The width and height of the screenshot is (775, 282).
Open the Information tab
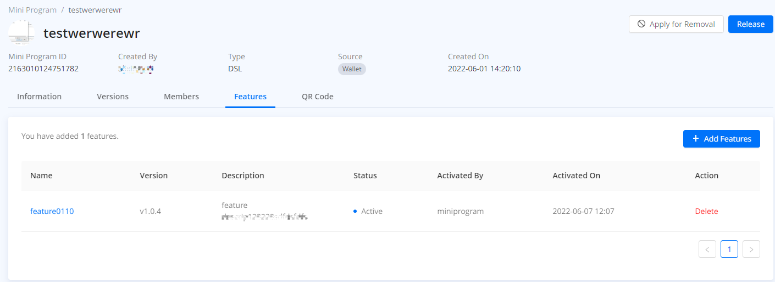point(39,97)
